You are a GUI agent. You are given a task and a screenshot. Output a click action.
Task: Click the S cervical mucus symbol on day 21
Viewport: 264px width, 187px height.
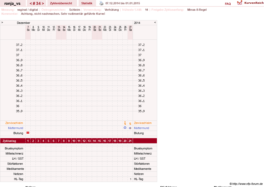tap(130, 124)
